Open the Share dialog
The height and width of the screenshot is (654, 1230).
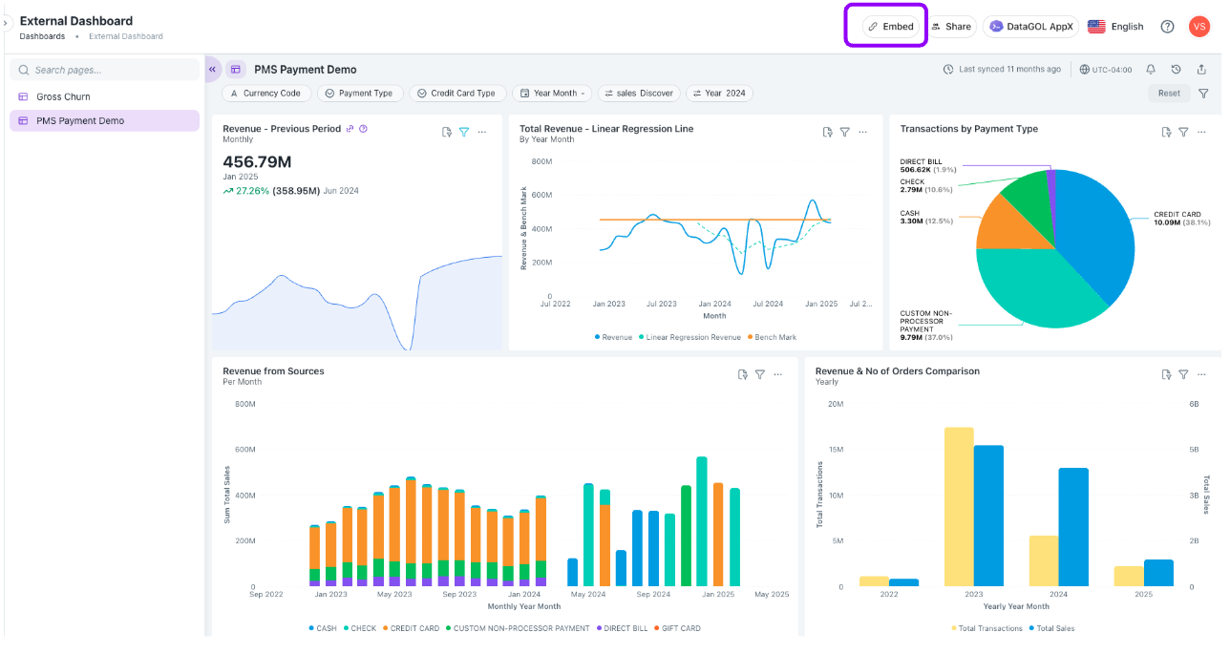950,27
